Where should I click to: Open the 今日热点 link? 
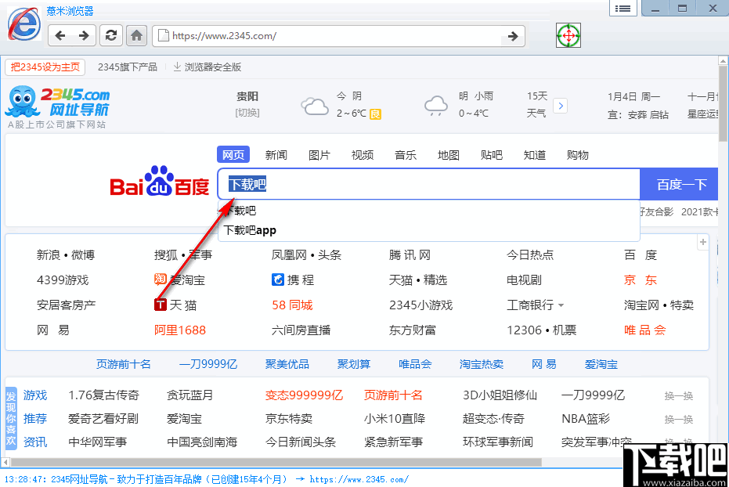pyautogui.click(x=530, y=254)
